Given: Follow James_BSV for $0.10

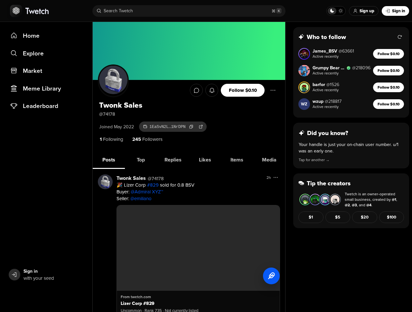Looking at the screenshot, I should pyautogui.click(x=389, y=54).
